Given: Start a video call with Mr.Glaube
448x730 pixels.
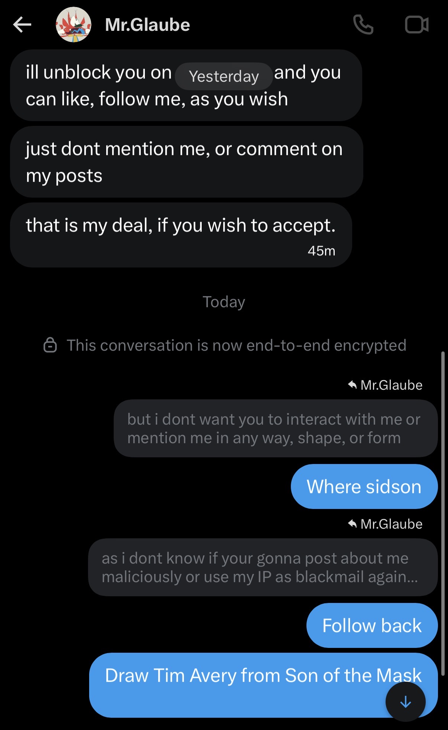Looking at the screenshot, I should 416,25.
